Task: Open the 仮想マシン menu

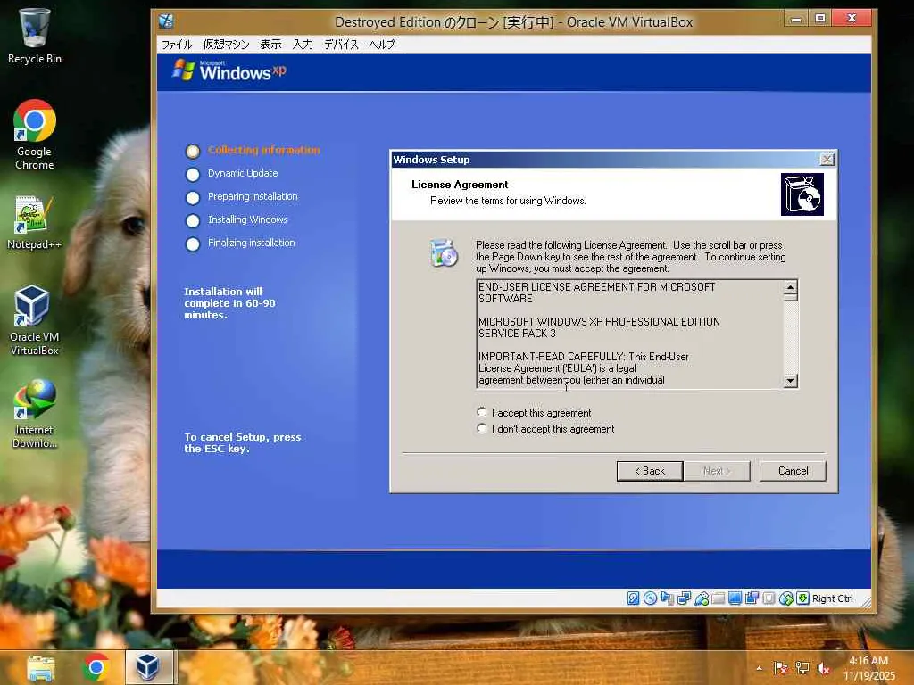Action: coord(226,45)
